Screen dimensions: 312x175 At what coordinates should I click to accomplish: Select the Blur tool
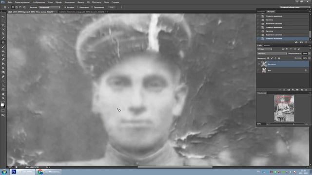(3, 68)
